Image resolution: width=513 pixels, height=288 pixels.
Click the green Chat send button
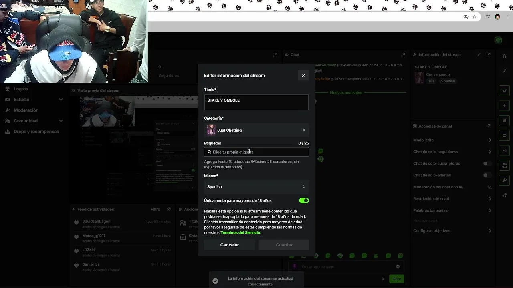click(396, 279)
